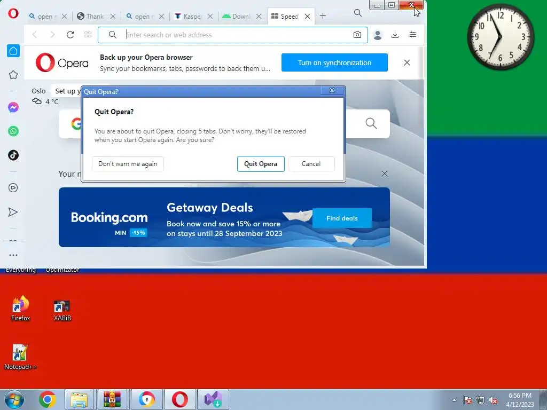Click the Action Center flag icon

(467, 400)
